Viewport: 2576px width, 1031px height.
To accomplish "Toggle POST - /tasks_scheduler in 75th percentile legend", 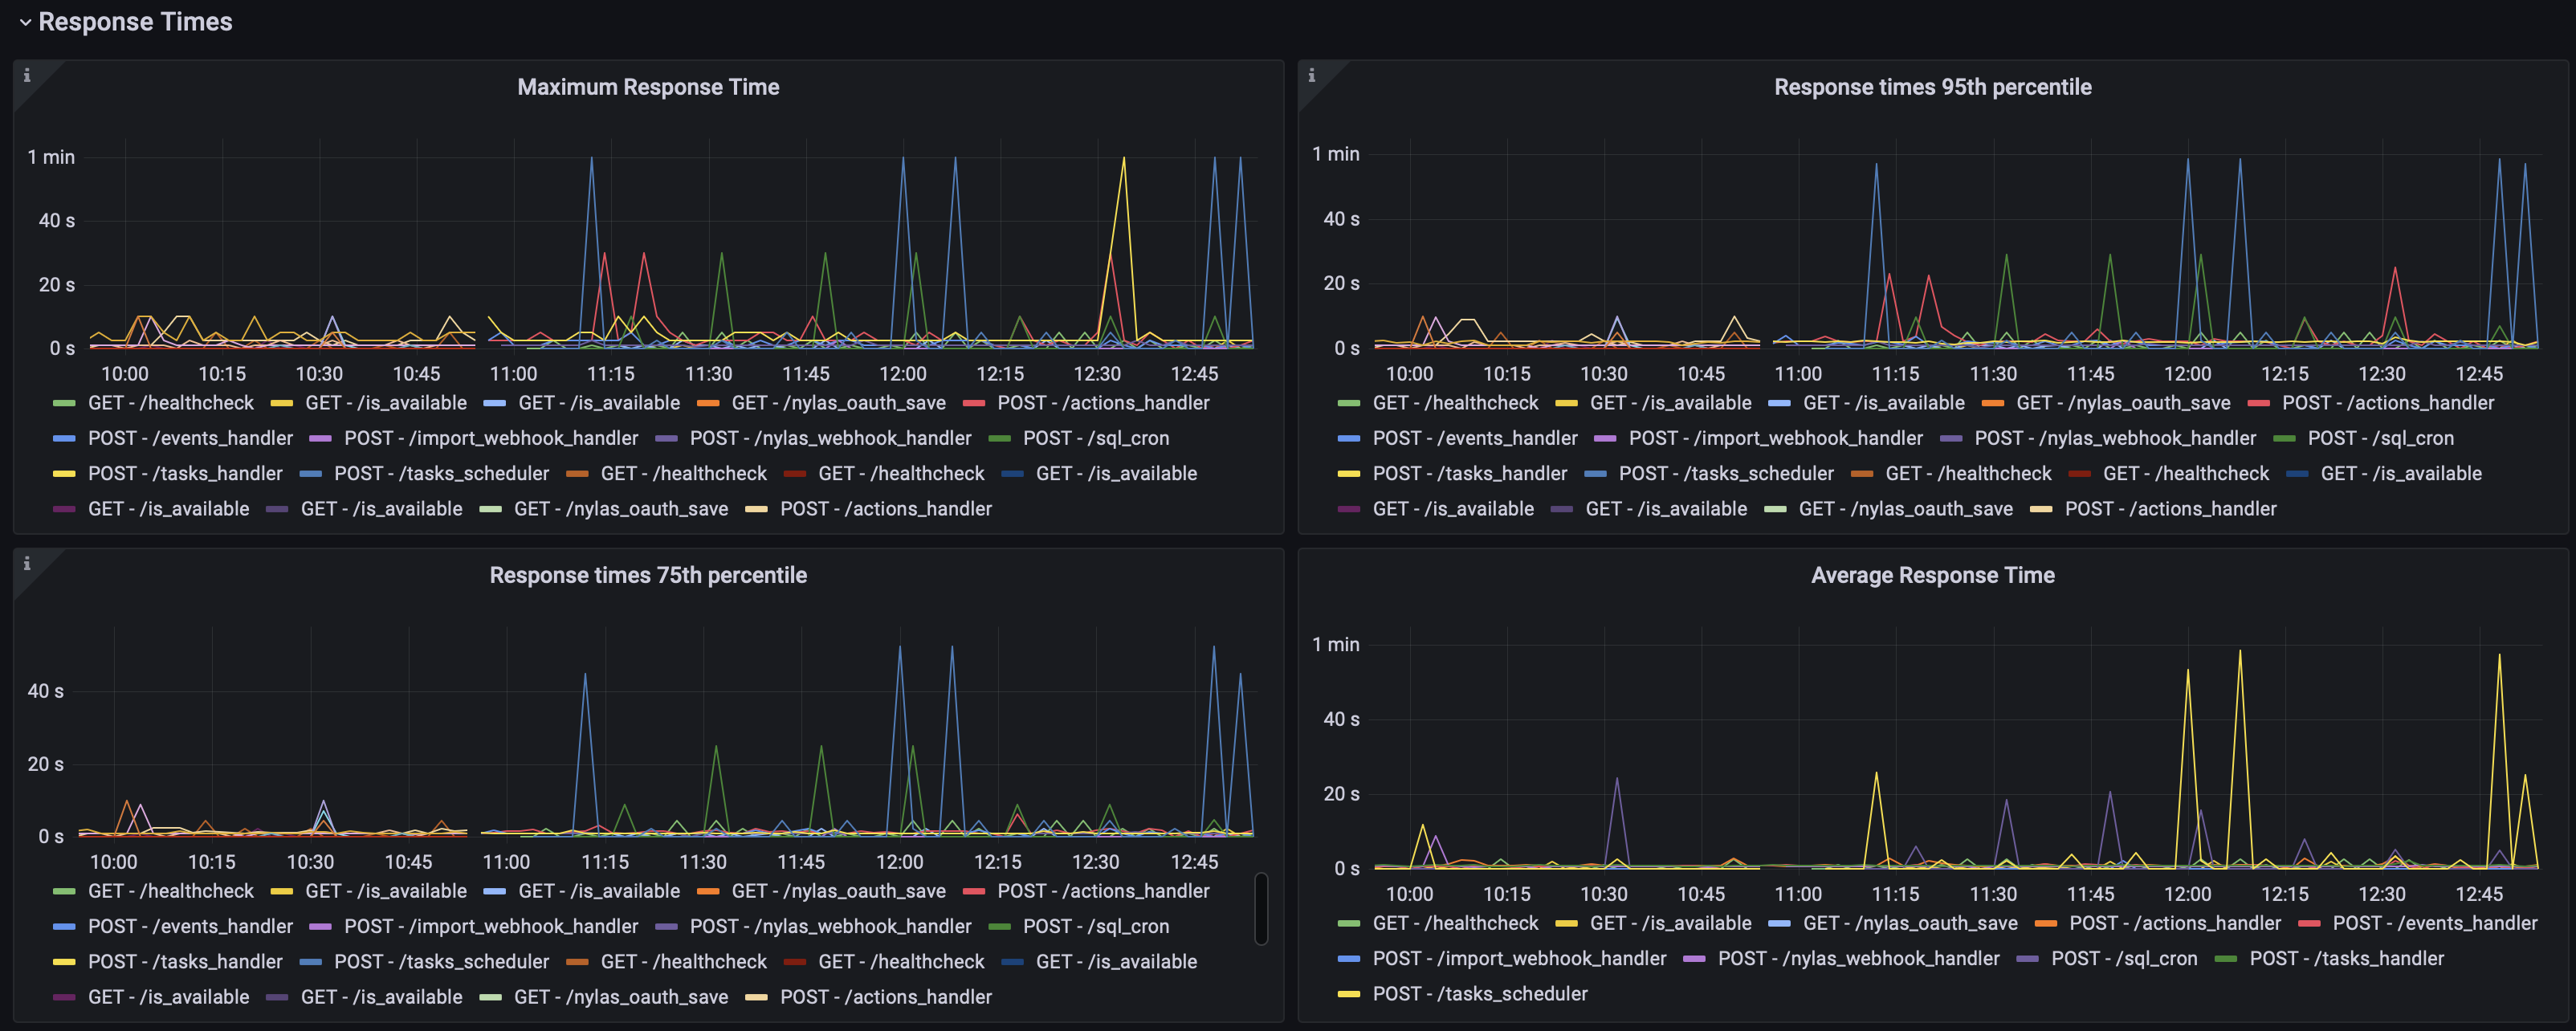I will [441, 961].
